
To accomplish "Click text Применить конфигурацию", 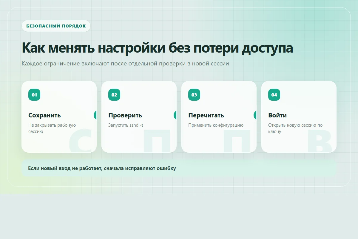I will (x=216, y=125).
